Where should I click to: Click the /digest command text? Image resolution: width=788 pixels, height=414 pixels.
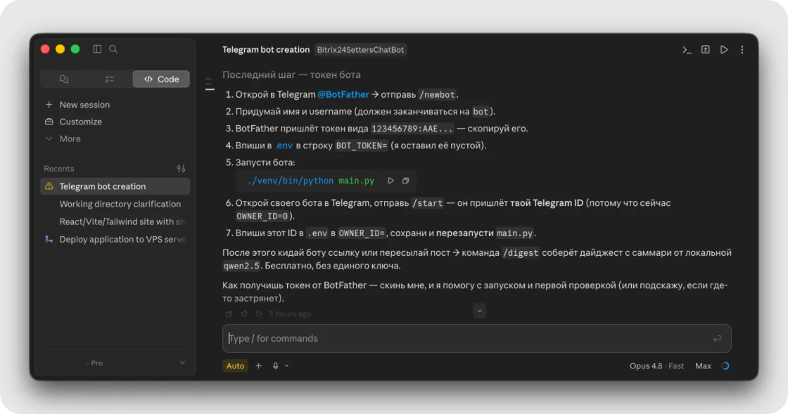click(x=520, y=253)
